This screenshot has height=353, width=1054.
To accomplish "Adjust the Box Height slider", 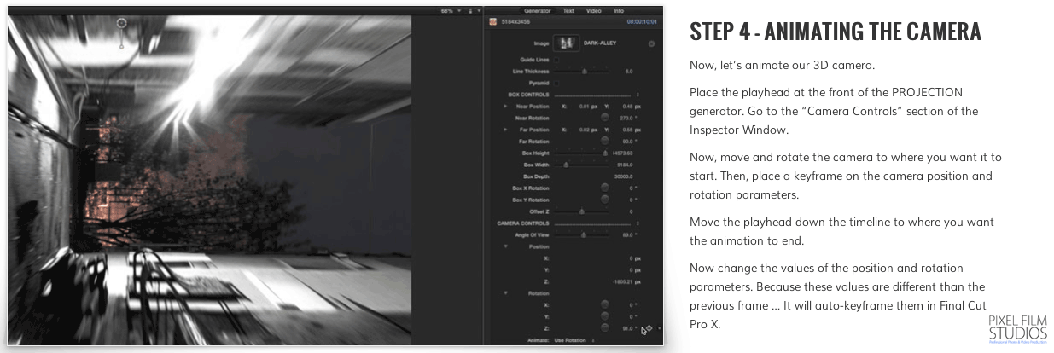I will (582, 153).
